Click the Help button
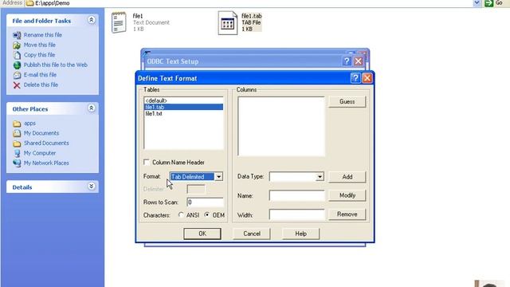Viewport: 510px width, 287px height. point(301,234)
